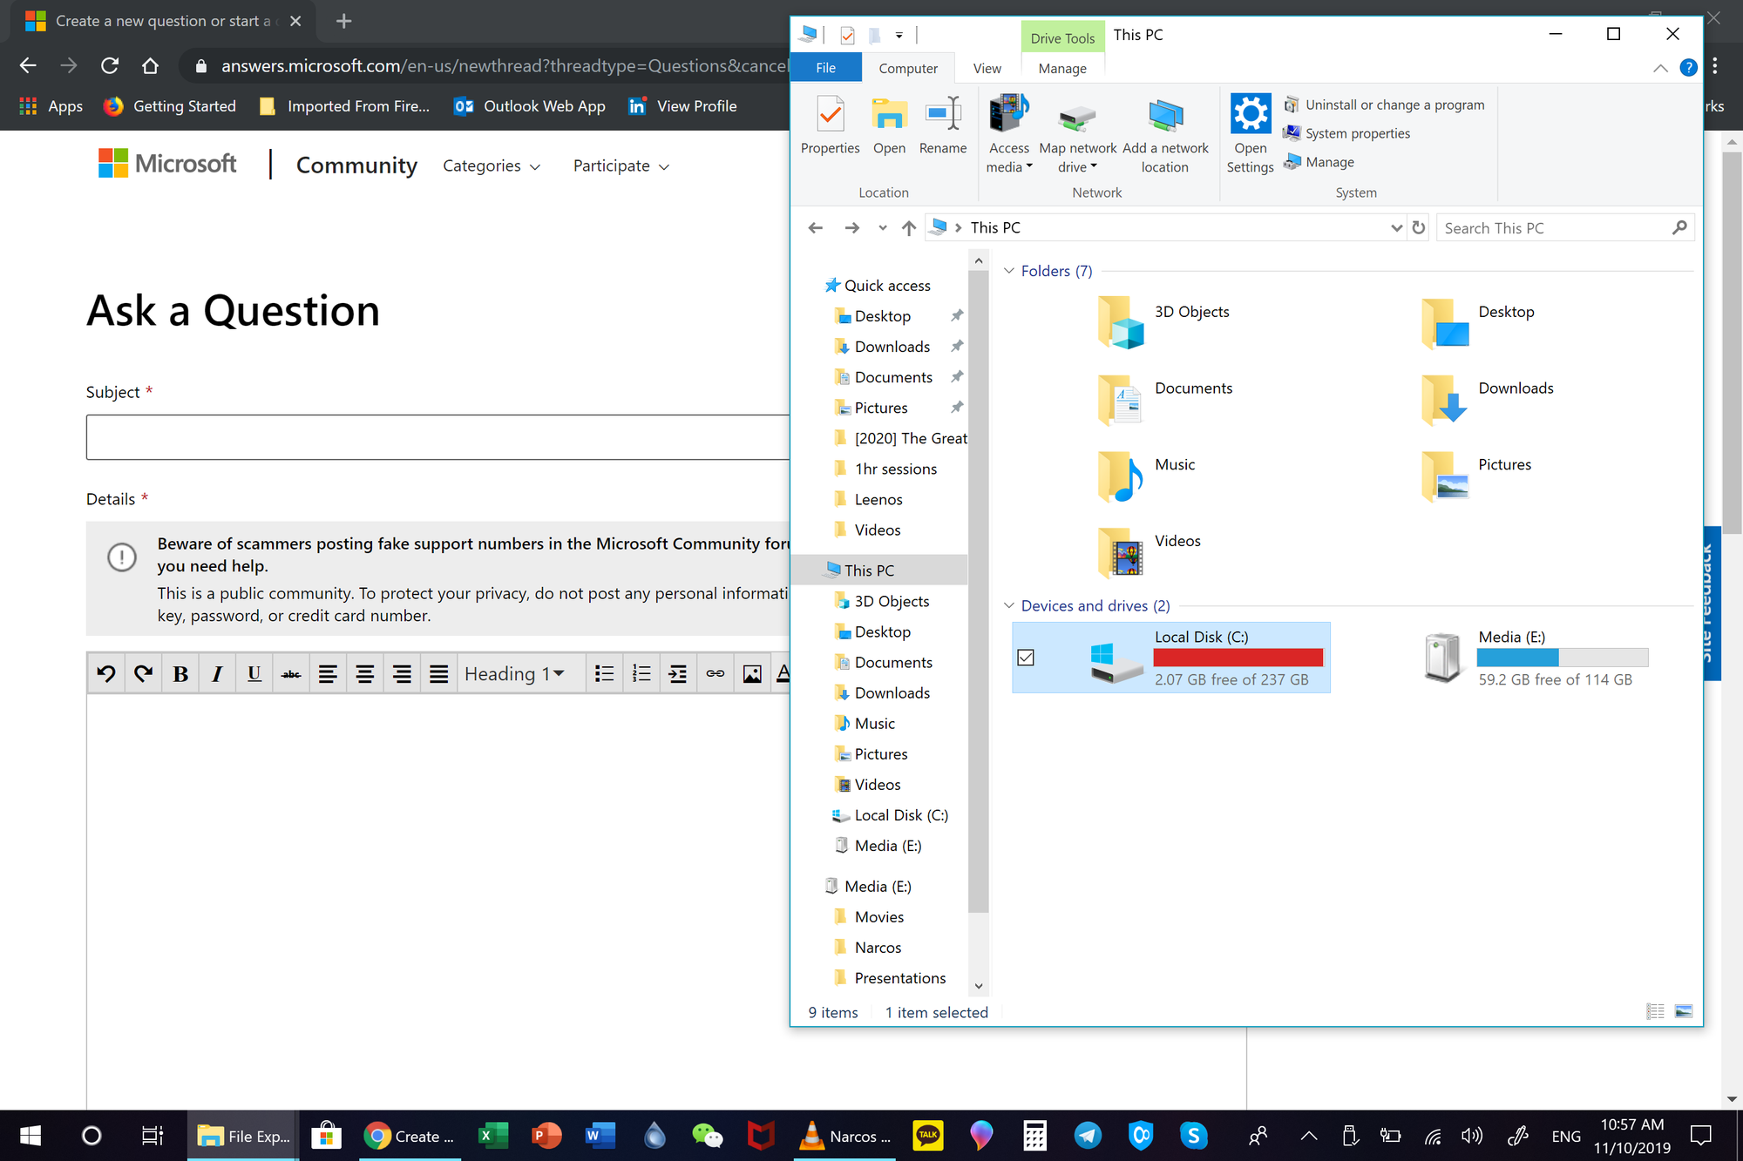Click the Subject input field
The width and height of the screenshot is (1743, 1161).
click(x=437, y=437)
